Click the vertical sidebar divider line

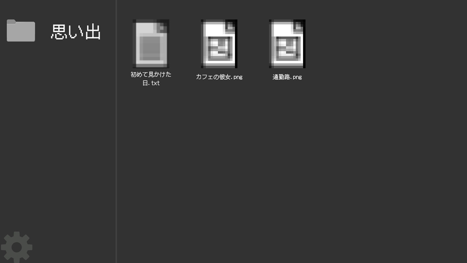[x=116, y=131]
